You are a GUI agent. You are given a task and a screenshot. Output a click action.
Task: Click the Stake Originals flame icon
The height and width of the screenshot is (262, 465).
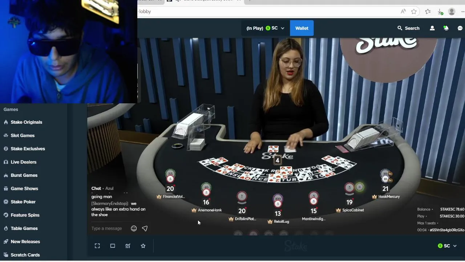(6, 122)
